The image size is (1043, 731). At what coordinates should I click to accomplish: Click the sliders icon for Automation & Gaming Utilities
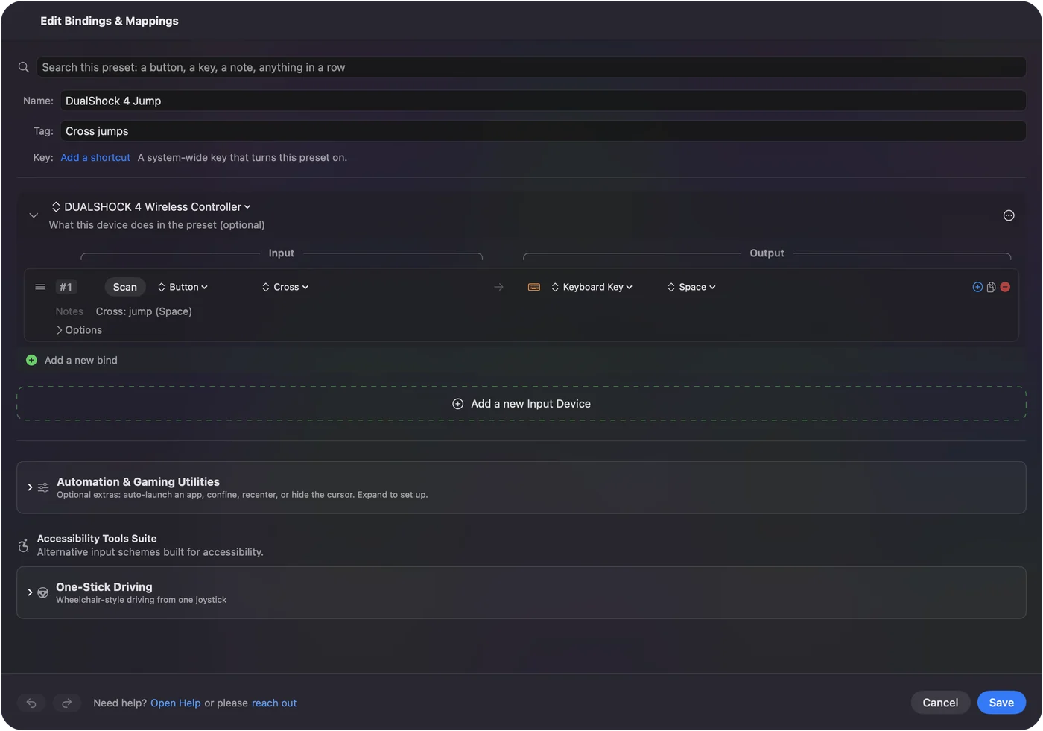43,487
